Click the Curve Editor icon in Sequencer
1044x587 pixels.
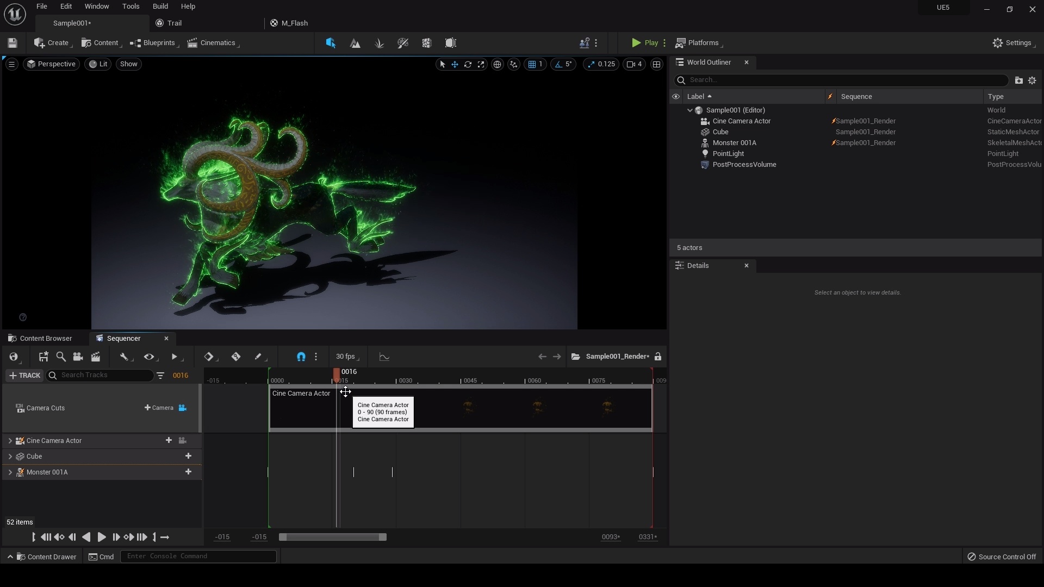click(384, 357)
